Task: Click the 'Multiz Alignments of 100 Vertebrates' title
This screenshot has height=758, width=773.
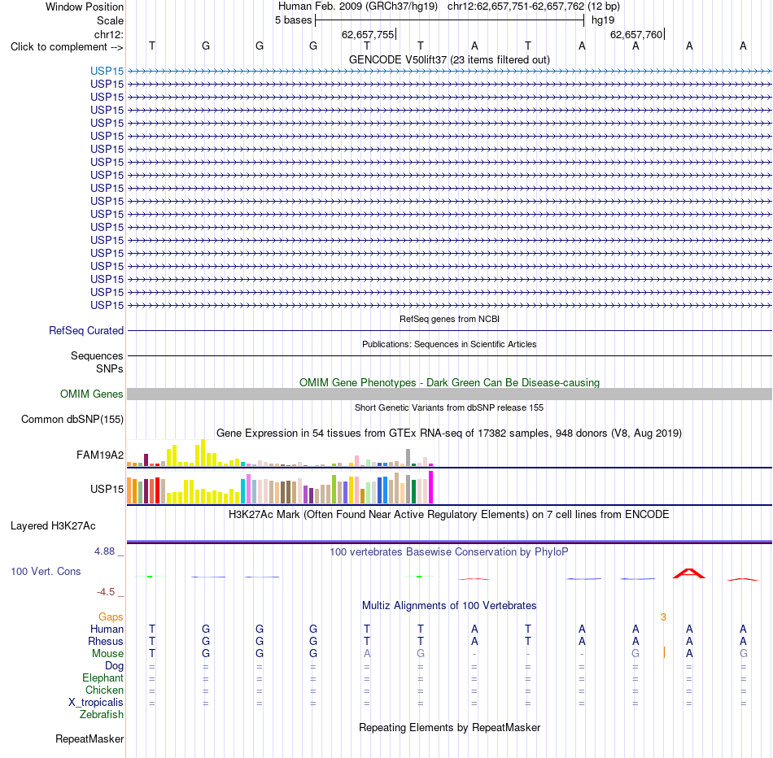Action: click(449, 606)
